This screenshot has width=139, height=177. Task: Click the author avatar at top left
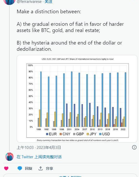[x=9, y=2]
